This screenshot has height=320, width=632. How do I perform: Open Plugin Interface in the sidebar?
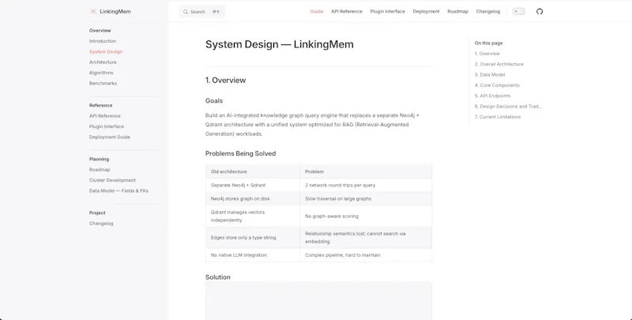click(x=107, y=126)
